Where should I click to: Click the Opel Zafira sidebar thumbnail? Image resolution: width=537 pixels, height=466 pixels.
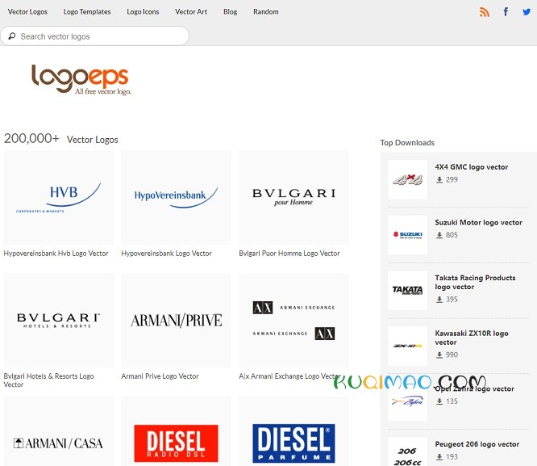[407, 401]
